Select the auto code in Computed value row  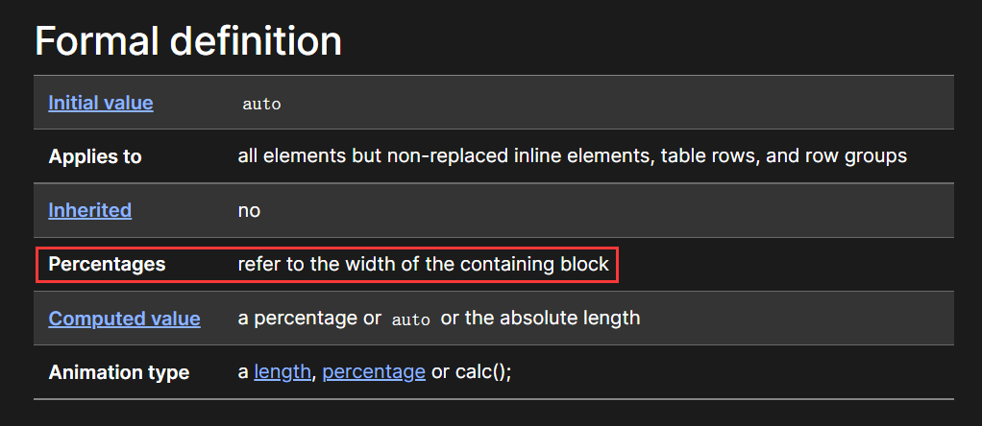[411, 319]
